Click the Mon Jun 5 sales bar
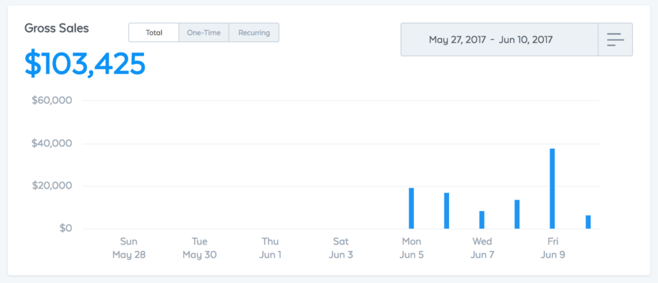 click(411, 209)
